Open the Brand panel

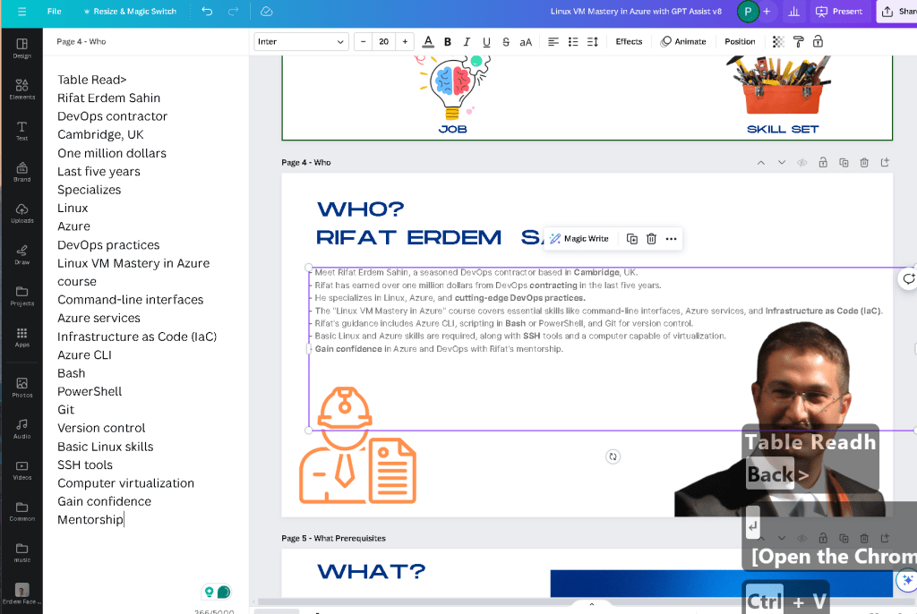pyautogui.click(x=21, y=172)
